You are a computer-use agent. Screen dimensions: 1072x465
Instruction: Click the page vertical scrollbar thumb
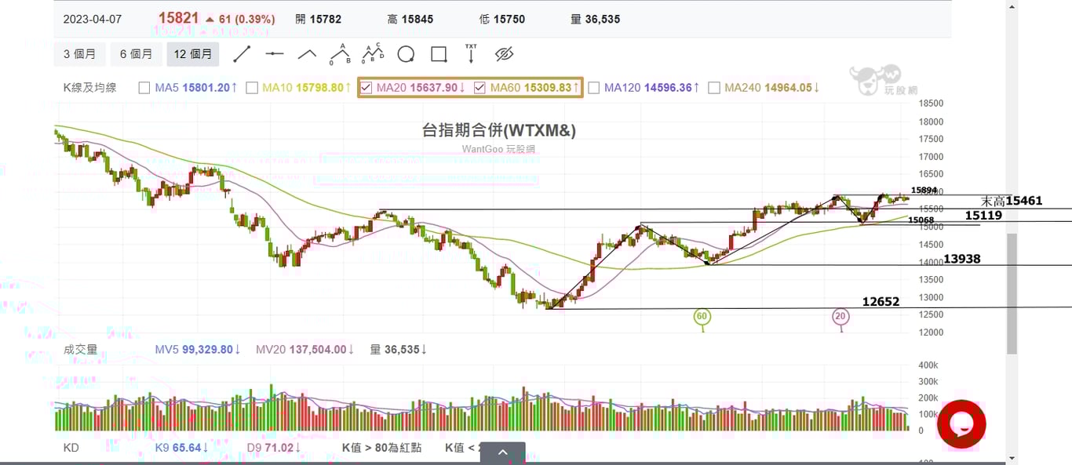pyautogui.click(x=1012, y=292)
